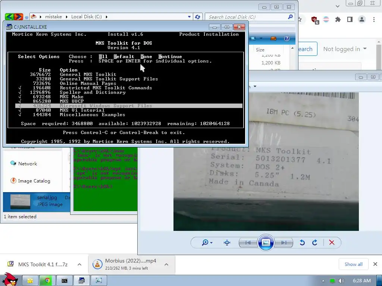
Task: Click Size column header in Explorer
Action: (x=260, y=50)
